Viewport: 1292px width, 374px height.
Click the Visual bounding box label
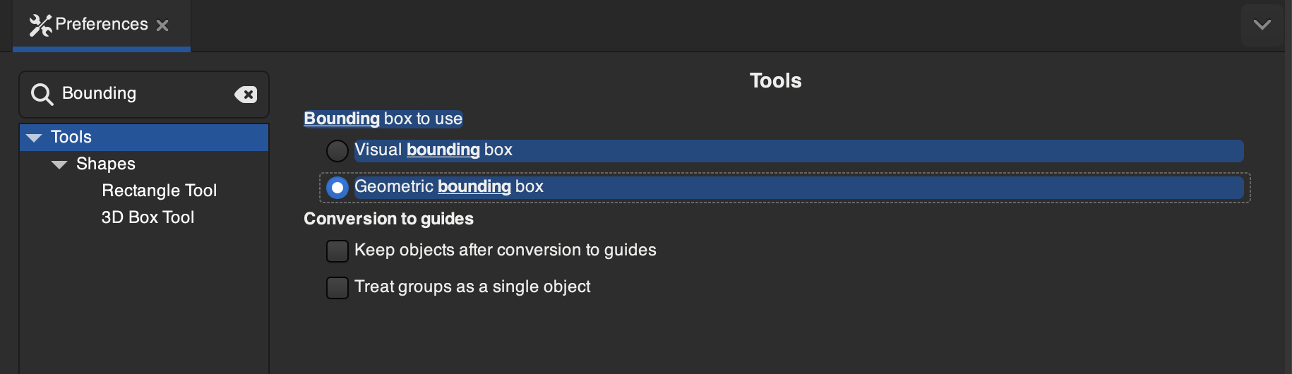[433, 150]
